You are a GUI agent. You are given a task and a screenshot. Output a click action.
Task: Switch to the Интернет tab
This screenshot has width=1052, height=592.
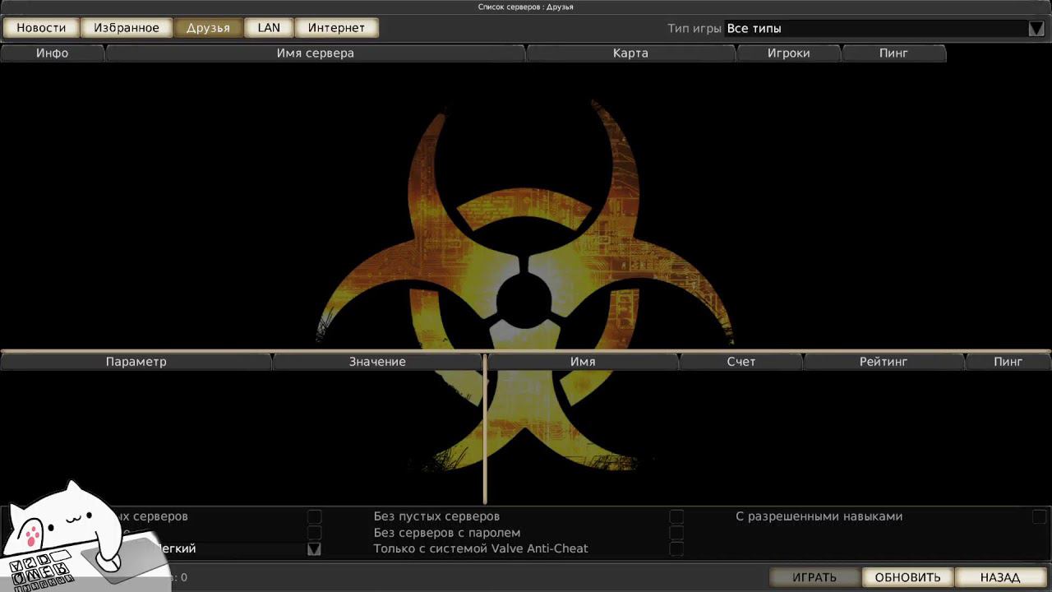(x=336, y=28)
